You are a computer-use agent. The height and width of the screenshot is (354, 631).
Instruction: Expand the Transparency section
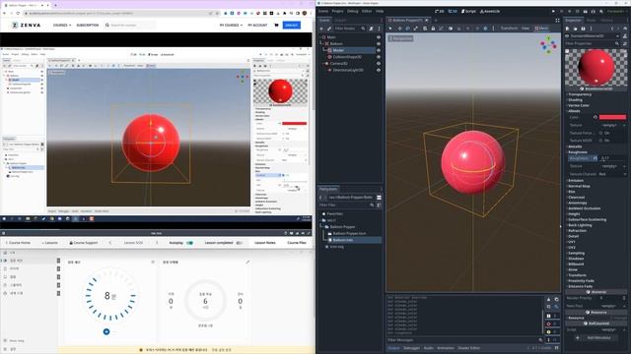pyautogui.click(x=580, y=94)
